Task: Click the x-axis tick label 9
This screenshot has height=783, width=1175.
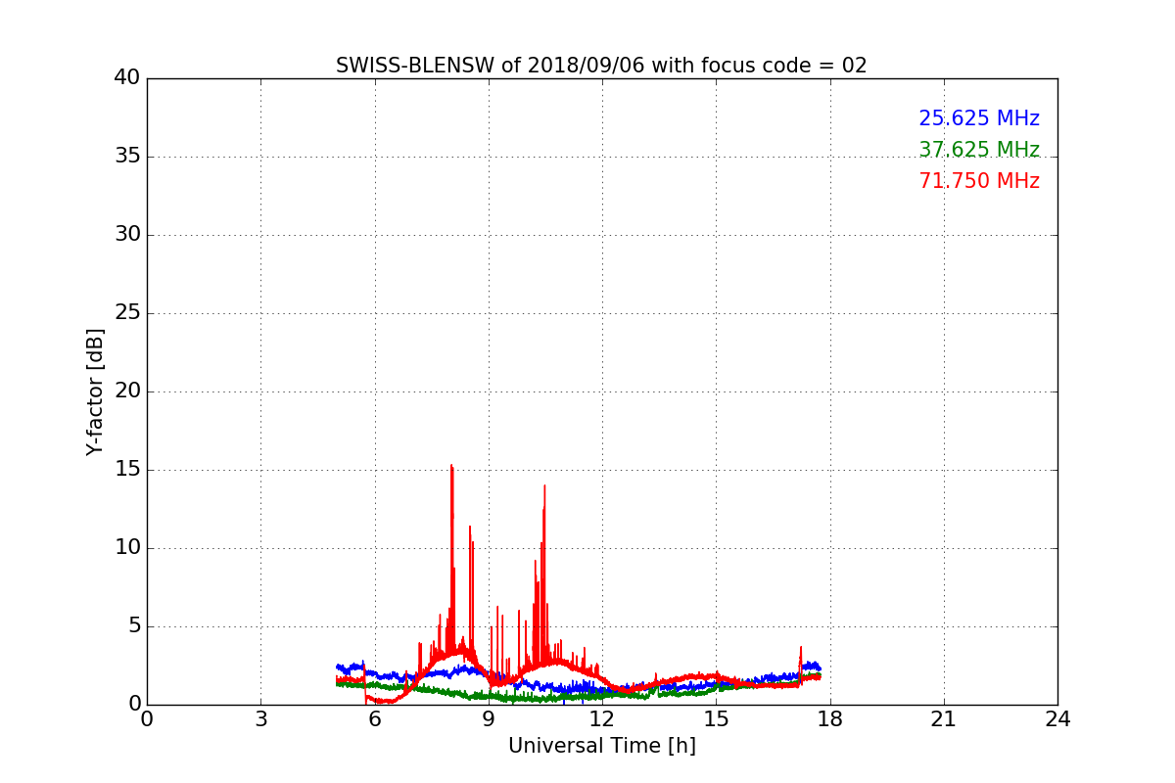Action: [489, 719]
